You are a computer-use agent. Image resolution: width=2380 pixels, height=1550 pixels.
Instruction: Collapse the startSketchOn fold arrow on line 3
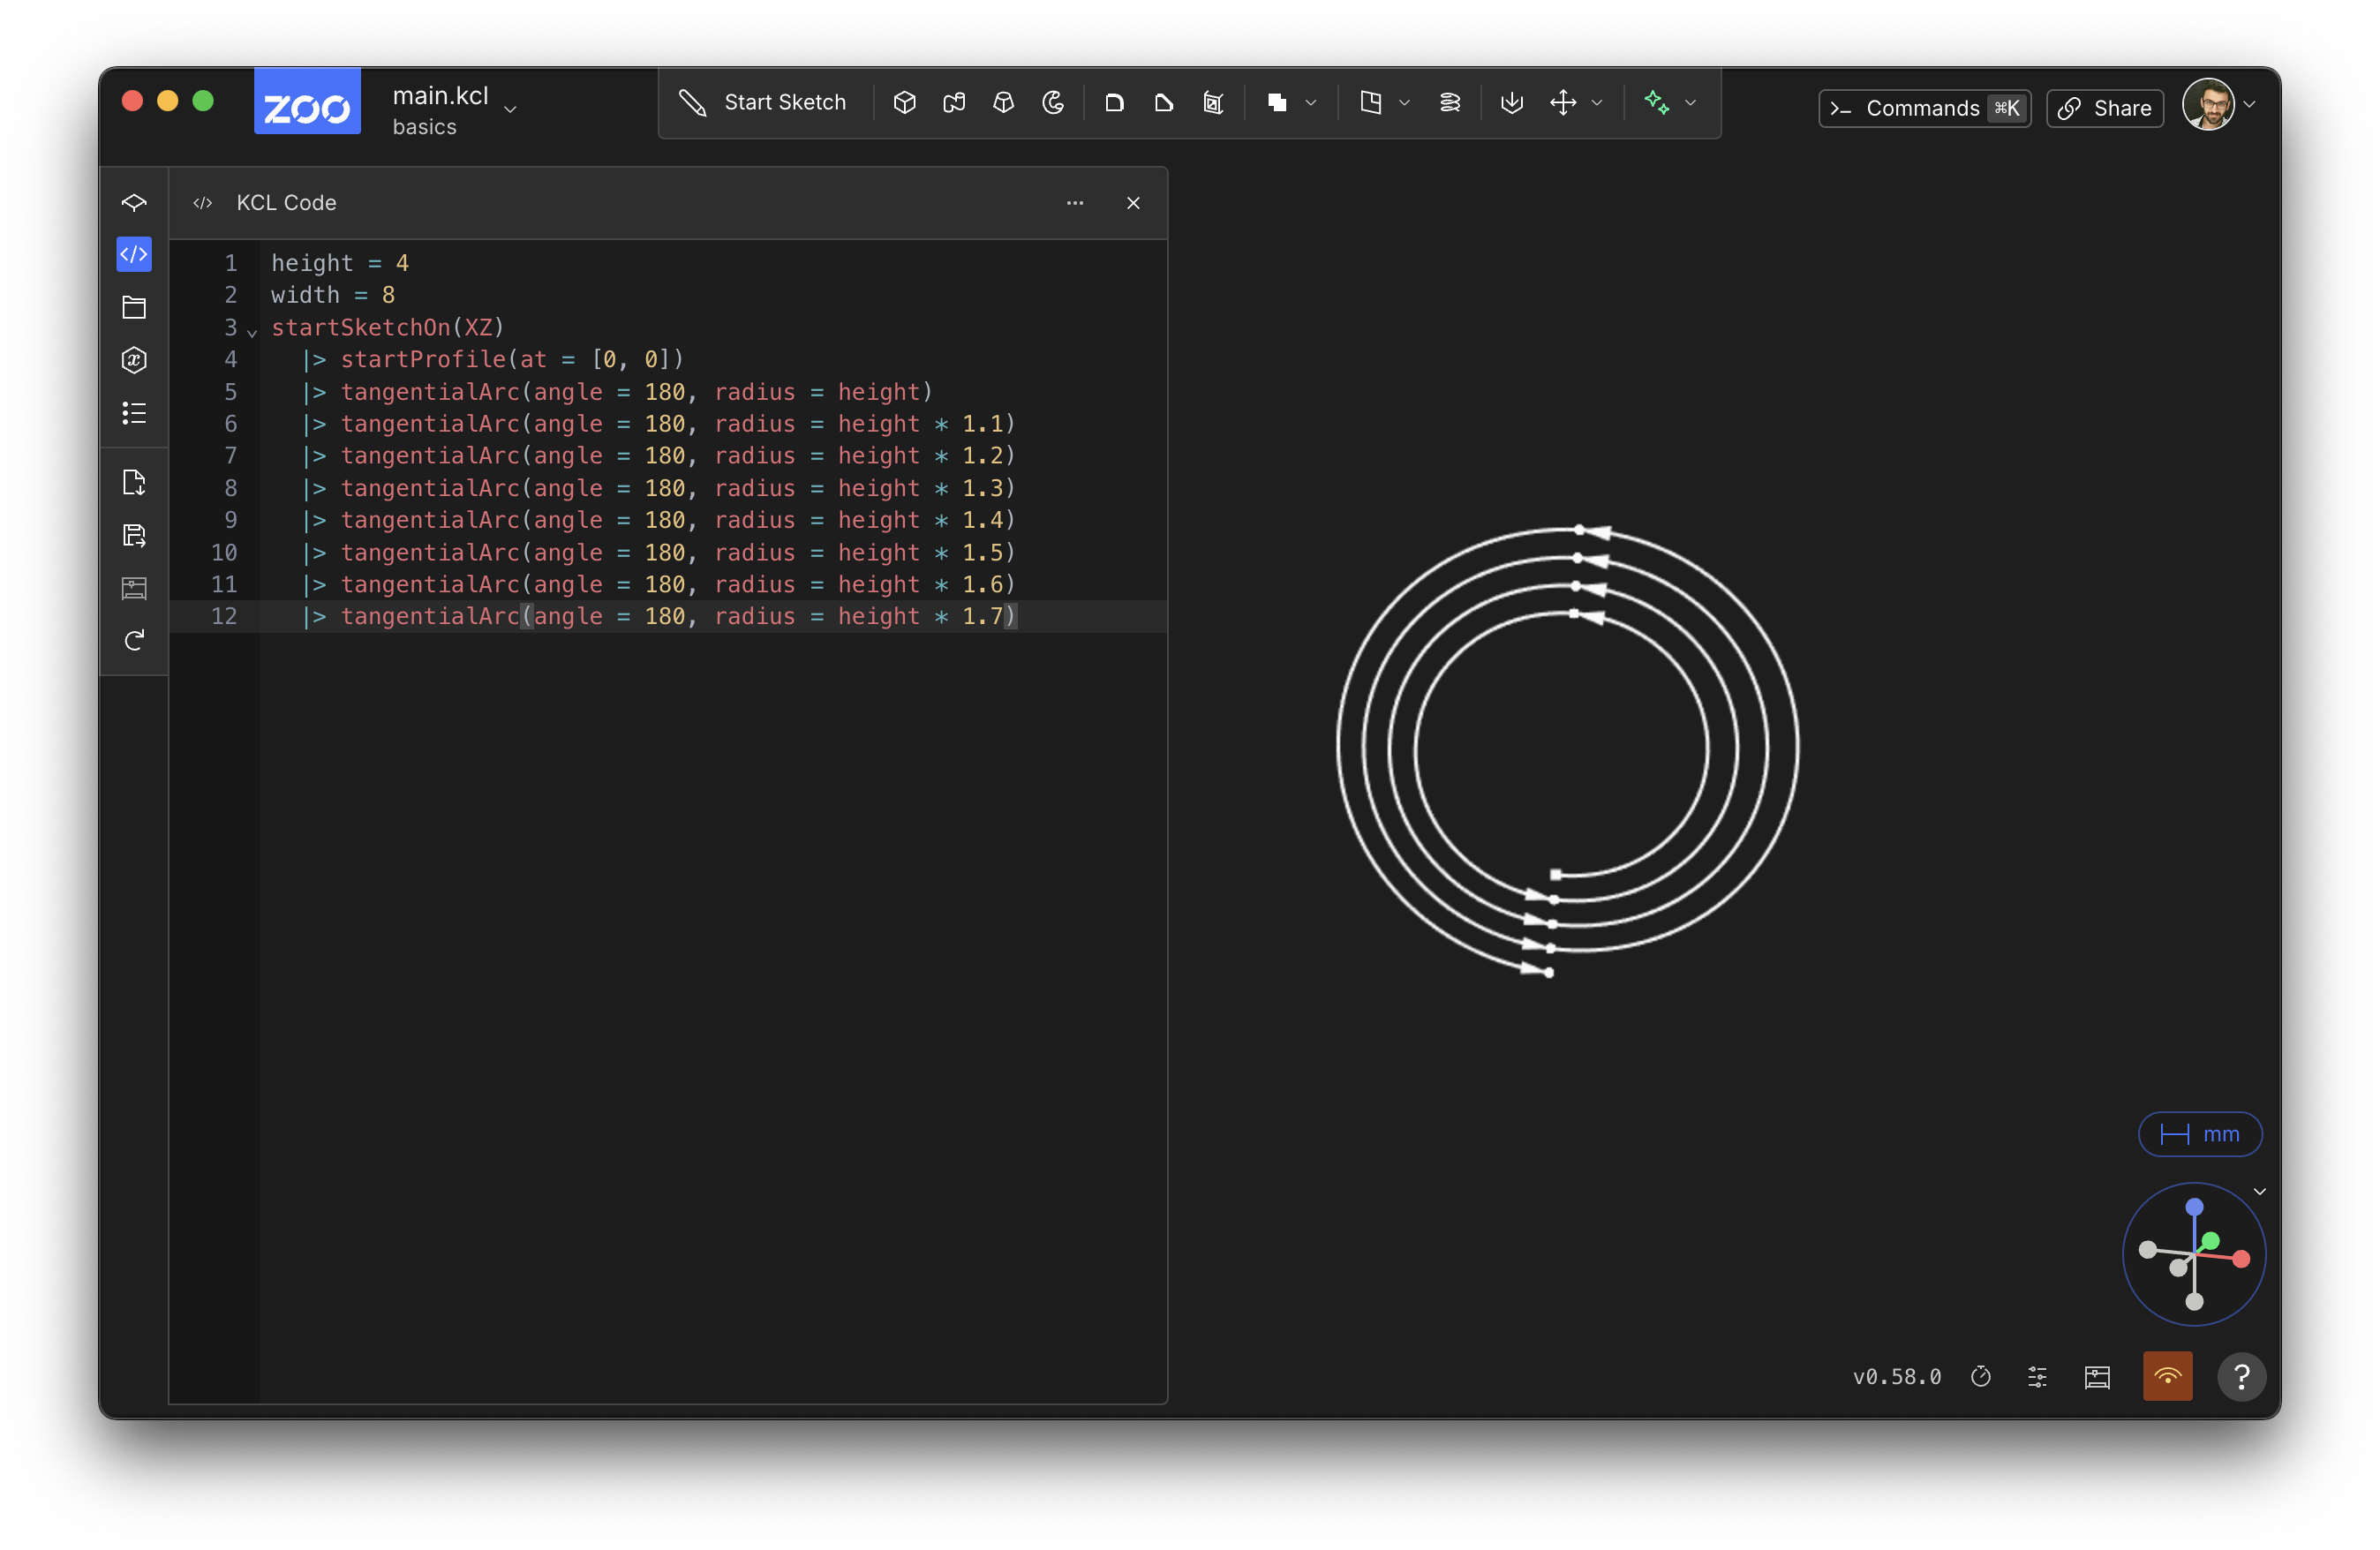[x=252, y=331]
